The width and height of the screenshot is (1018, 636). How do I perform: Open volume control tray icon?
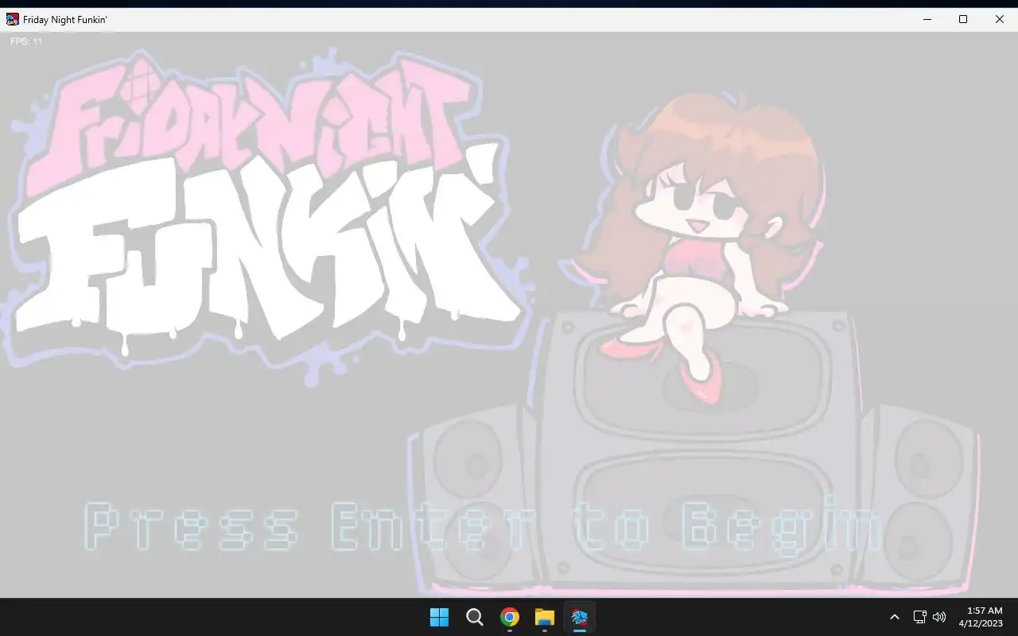(939, 617)
